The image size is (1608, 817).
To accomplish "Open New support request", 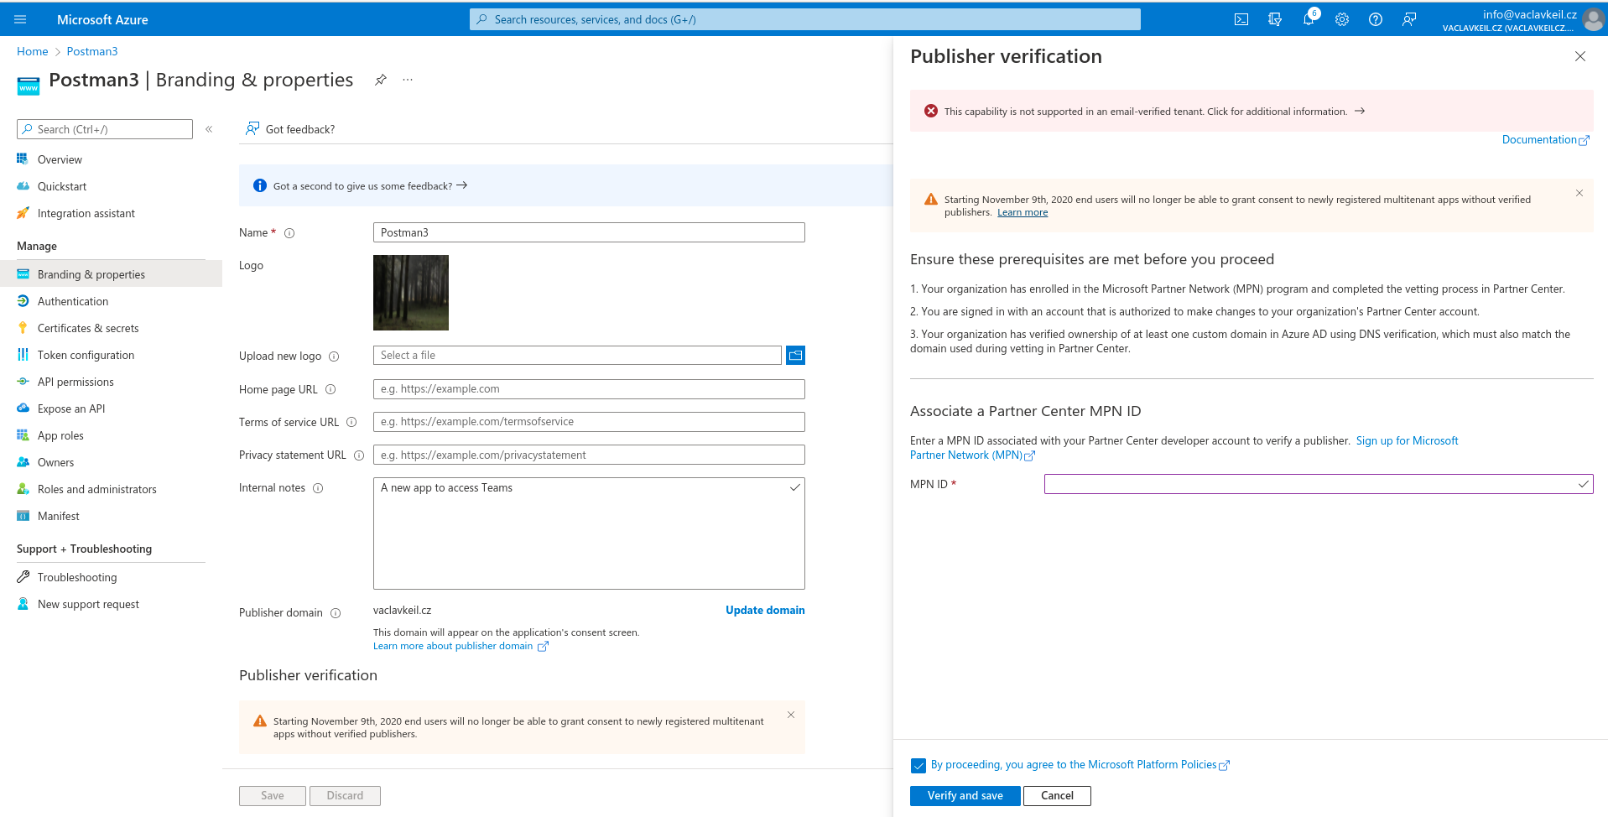I will (x=88, y=604).
